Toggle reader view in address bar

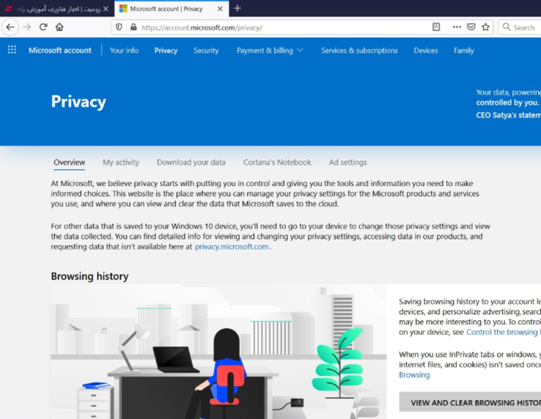pos(436,27)
